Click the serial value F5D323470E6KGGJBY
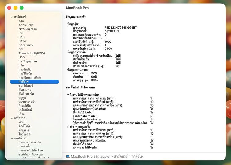The width and height of the screenshot is (231, 165). point(121,28)
